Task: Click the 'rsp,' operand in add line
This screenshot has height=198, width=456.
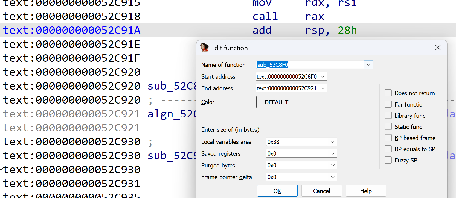Action: point(317,31)
